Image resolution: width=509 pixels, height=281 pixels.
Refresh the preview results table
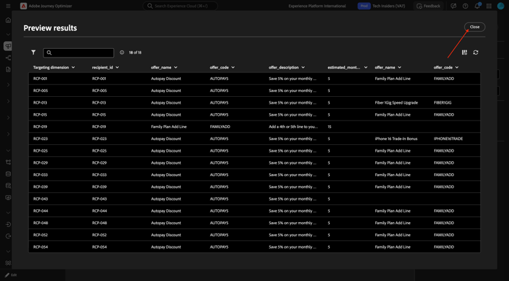476,52
